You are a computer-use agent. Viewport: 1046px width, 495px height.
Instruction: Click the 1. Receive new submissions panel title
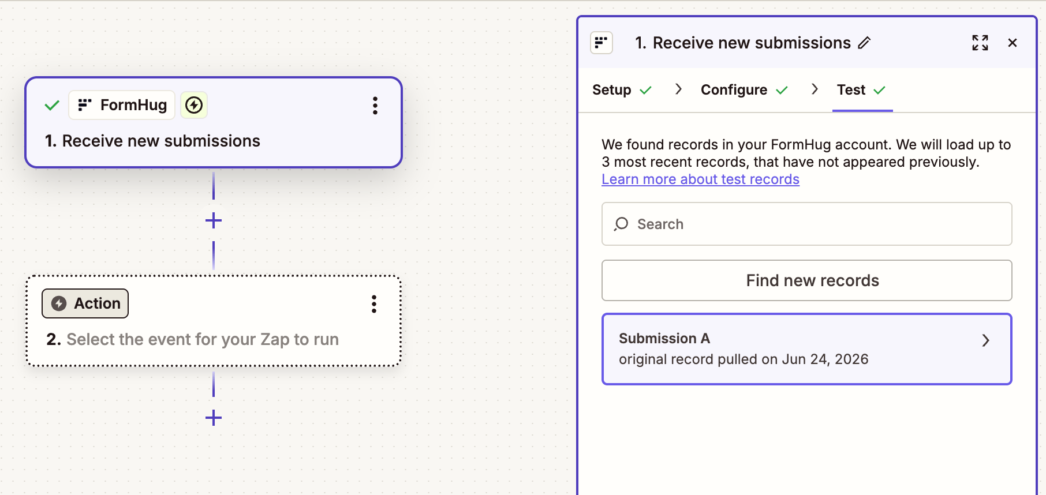[743, 43]
